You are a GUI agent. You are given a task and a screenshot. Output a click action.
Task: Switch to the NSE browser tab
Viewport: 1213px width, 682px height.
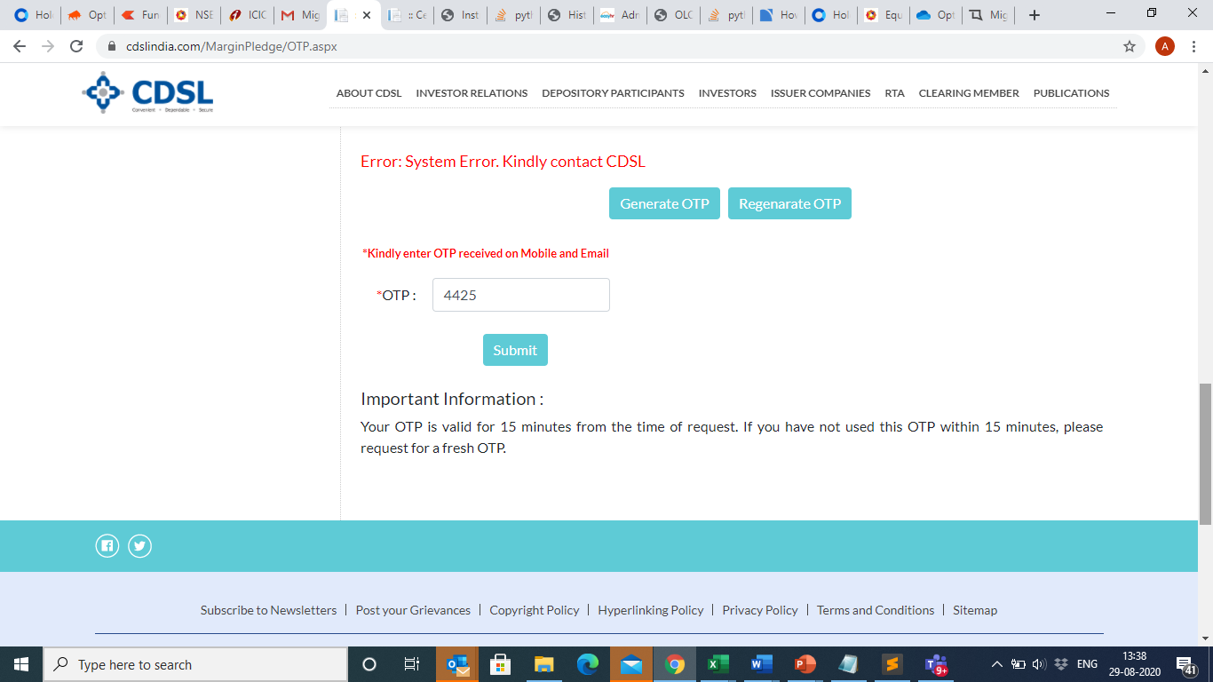(194, 15)
